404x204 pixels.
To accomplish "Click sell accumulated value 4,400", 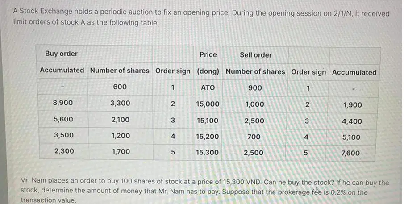I will [x=352, y=121].
